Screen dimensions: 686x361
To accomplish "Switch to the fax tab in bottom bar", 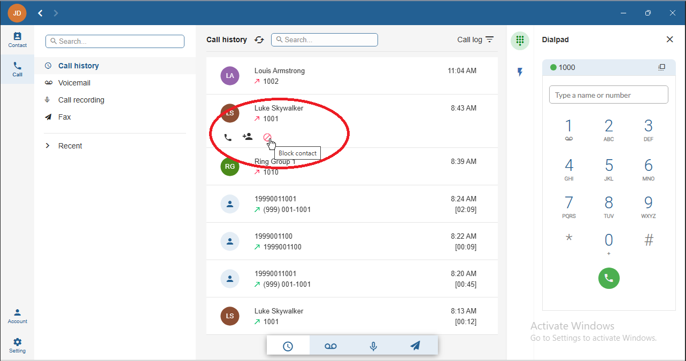I will click(x=415, y=346).
